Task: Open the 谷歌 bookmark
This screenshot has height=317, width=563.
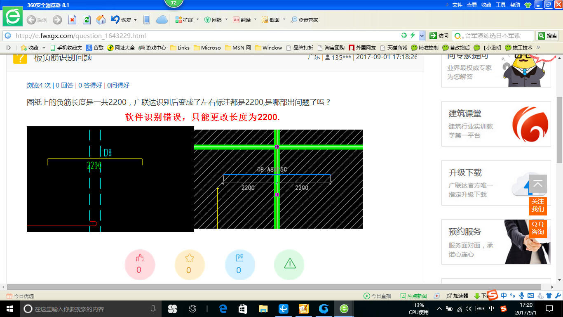Action: pyautogui.click(x=95, y=48)
